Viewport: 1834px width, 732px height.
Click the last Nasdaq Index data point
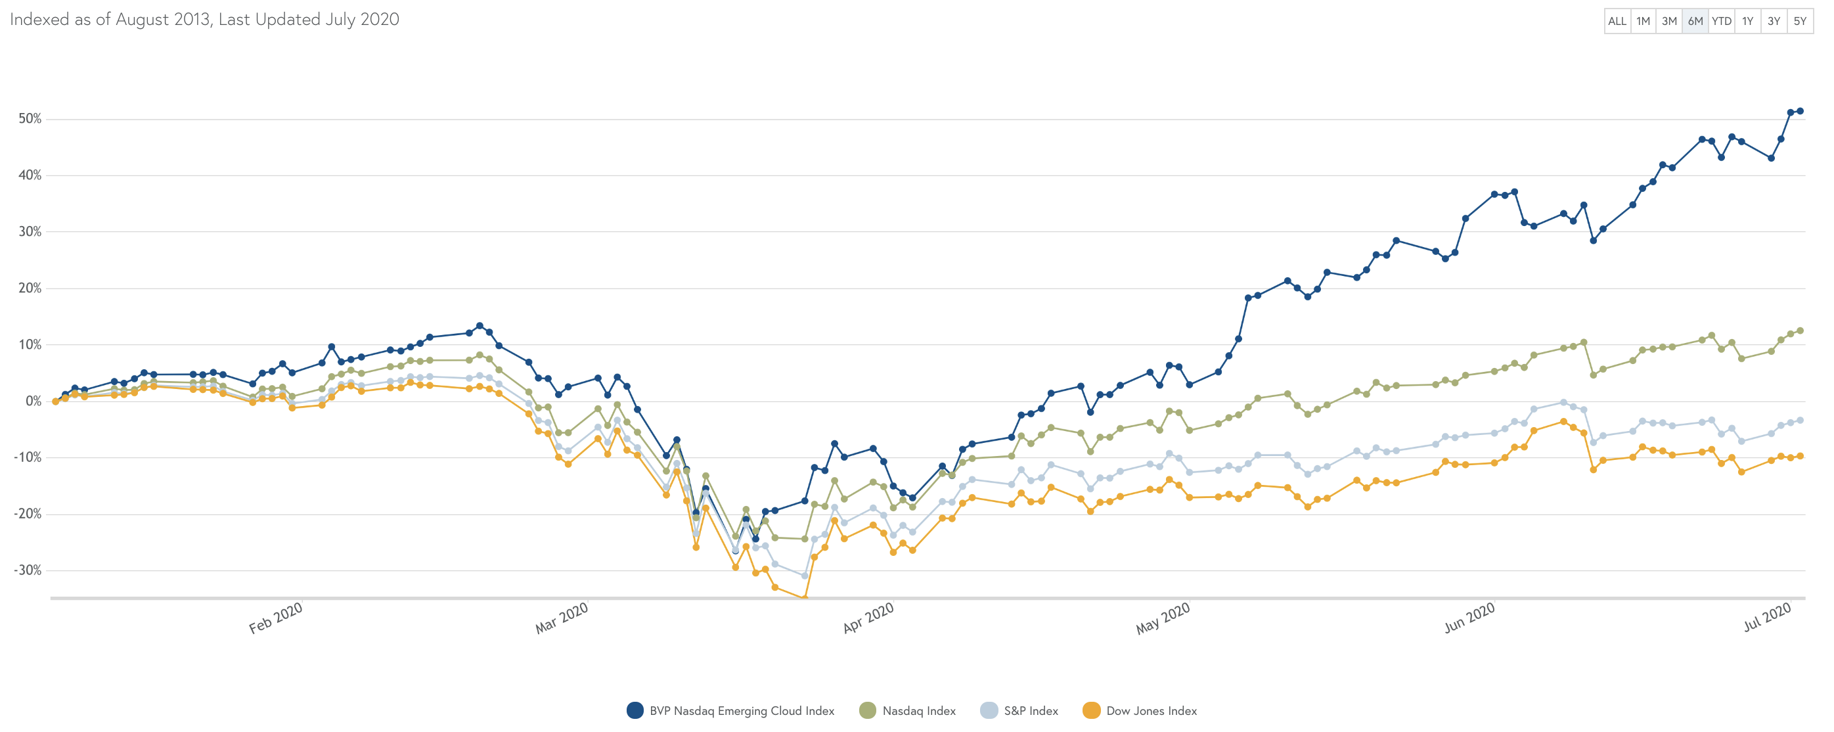pyautogui.click(x=1800, y=331)
